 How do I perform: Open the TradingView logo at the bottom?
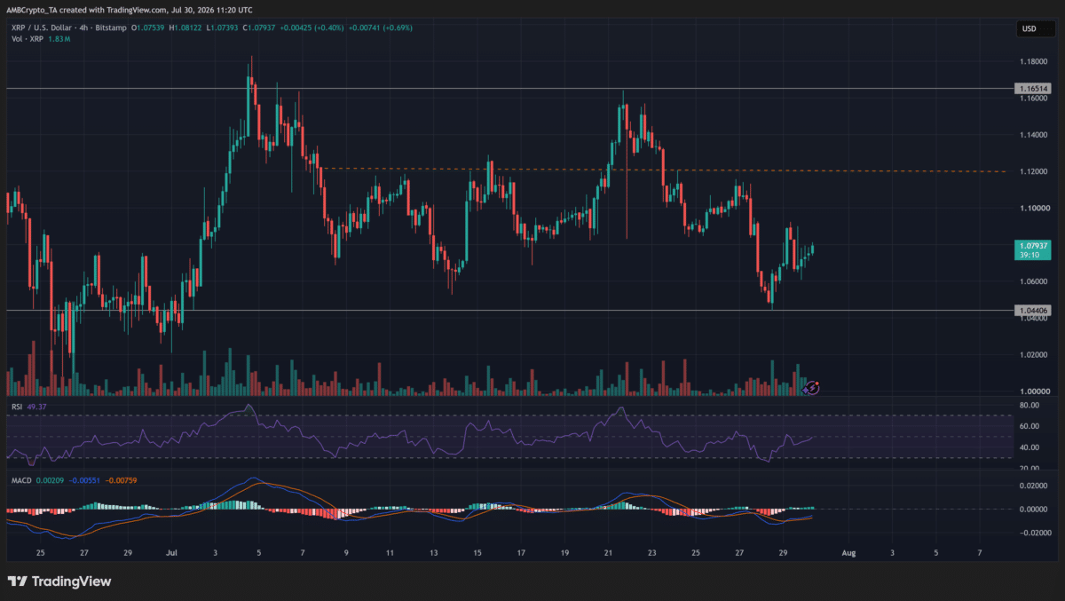[59, 581]
